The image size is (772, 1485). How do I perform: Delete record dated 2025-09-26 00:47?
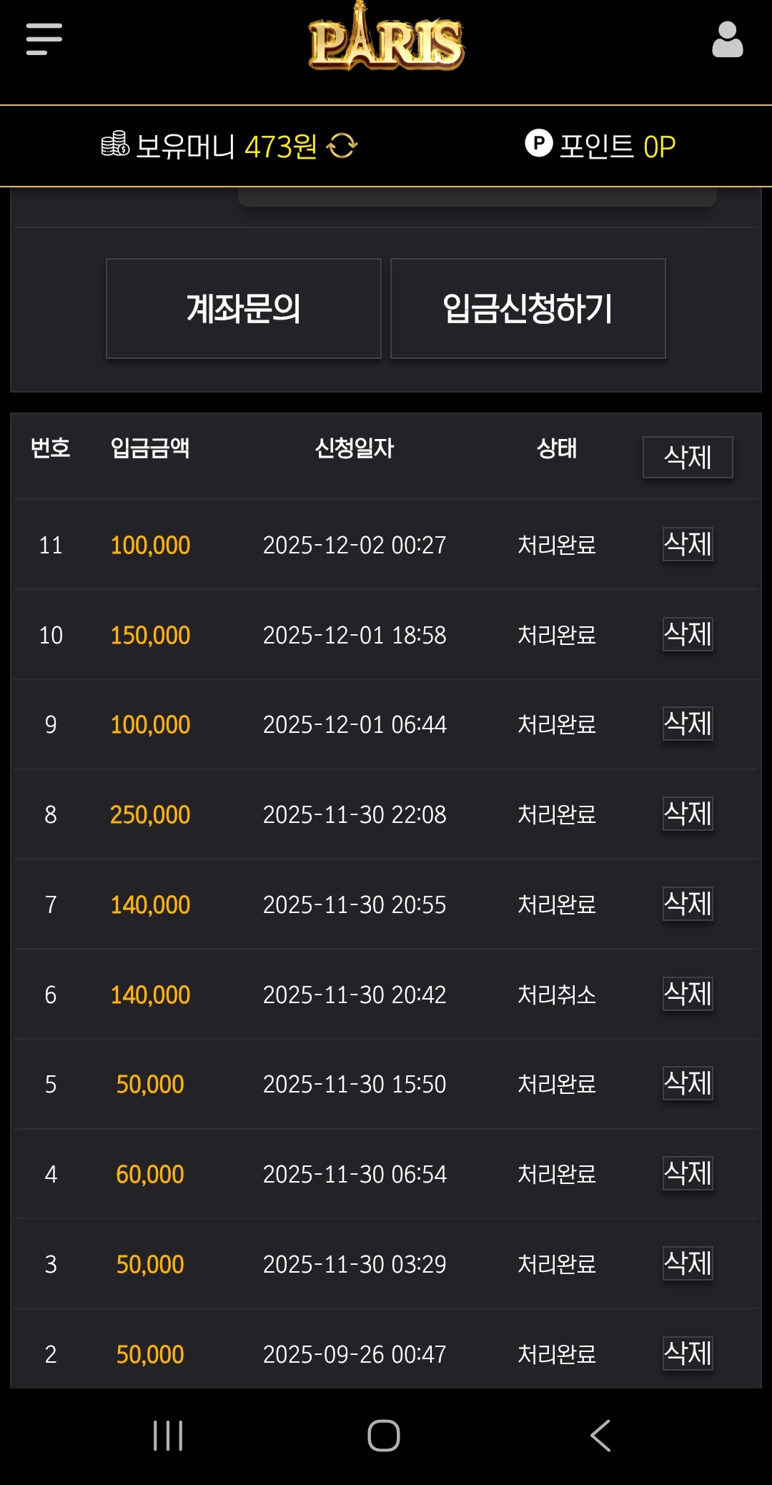pos(687,1353)
